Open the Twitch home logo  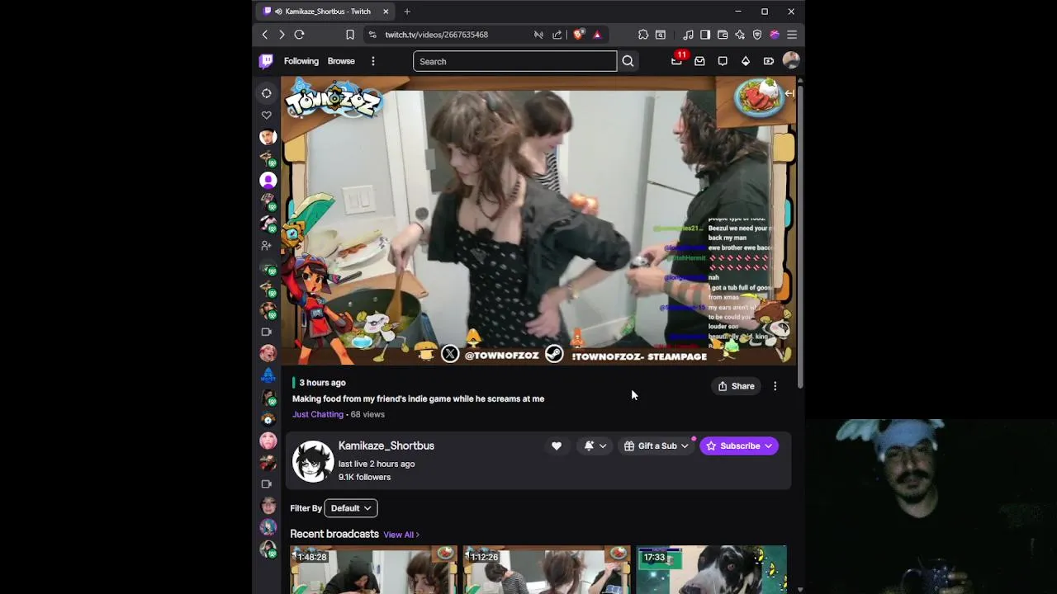pyautogui.click(x=266, y=61)
